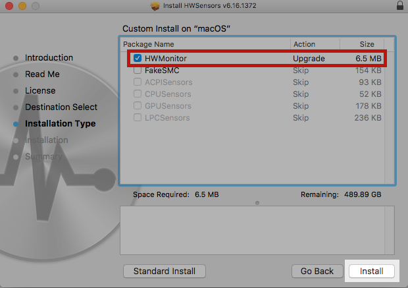The image size is (408, 288).
Task: Click the Install button
Action: pos(372,271)
